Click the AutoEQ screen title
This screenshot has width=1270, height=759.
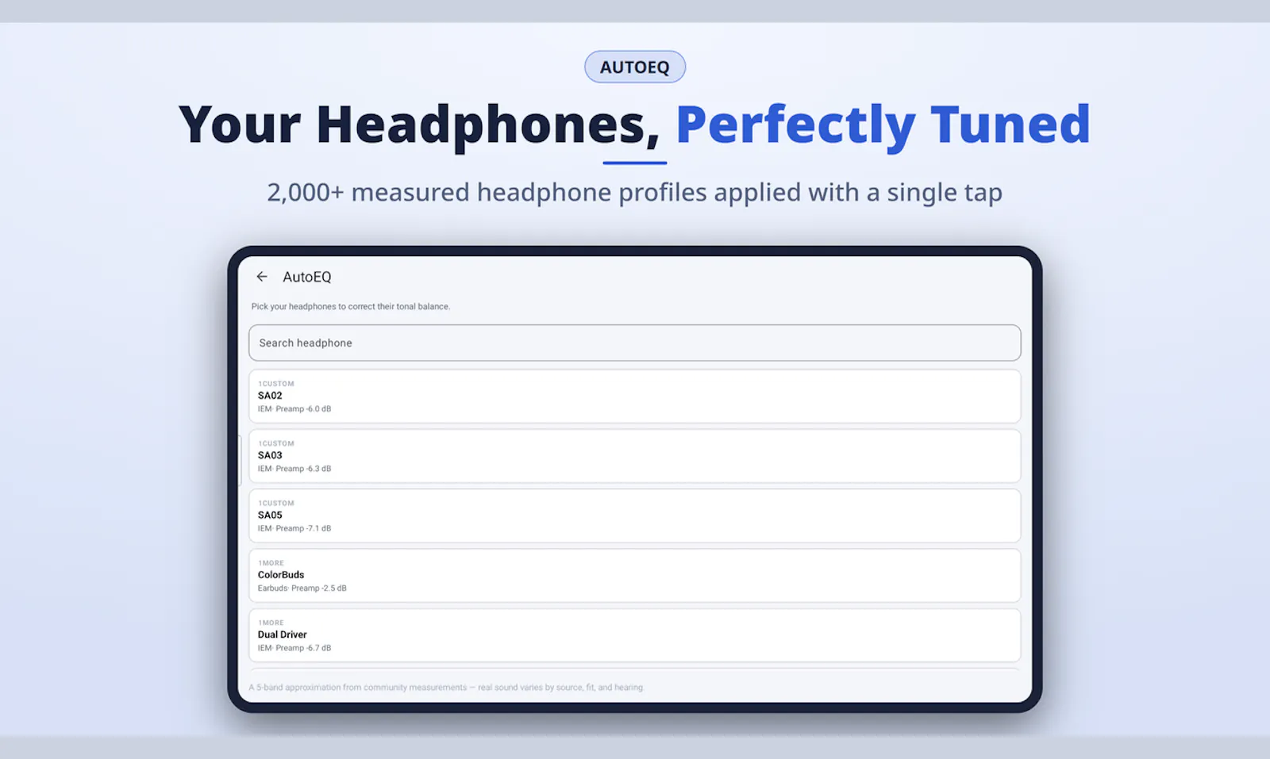click(x=307, y=277)
